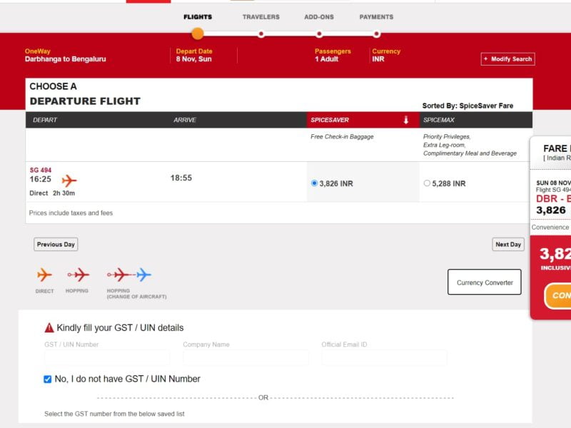Click the Previous Day button

pos(56,245)
